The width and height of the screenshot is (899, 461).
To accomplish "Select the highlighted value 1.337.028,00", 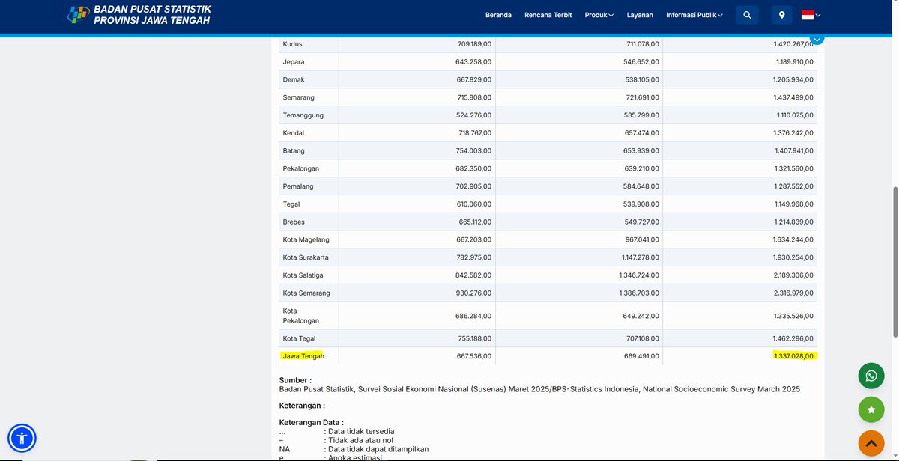I will coord(793,356).
